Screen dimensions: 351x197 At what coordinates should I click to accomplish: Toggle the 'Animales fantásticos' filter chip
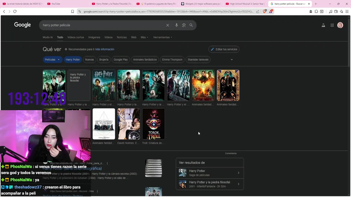click(145, 60)
